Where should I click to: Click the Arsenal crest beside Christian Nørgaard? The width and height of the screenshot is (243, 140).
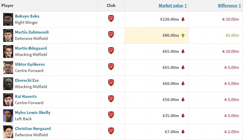click(111, 131)
